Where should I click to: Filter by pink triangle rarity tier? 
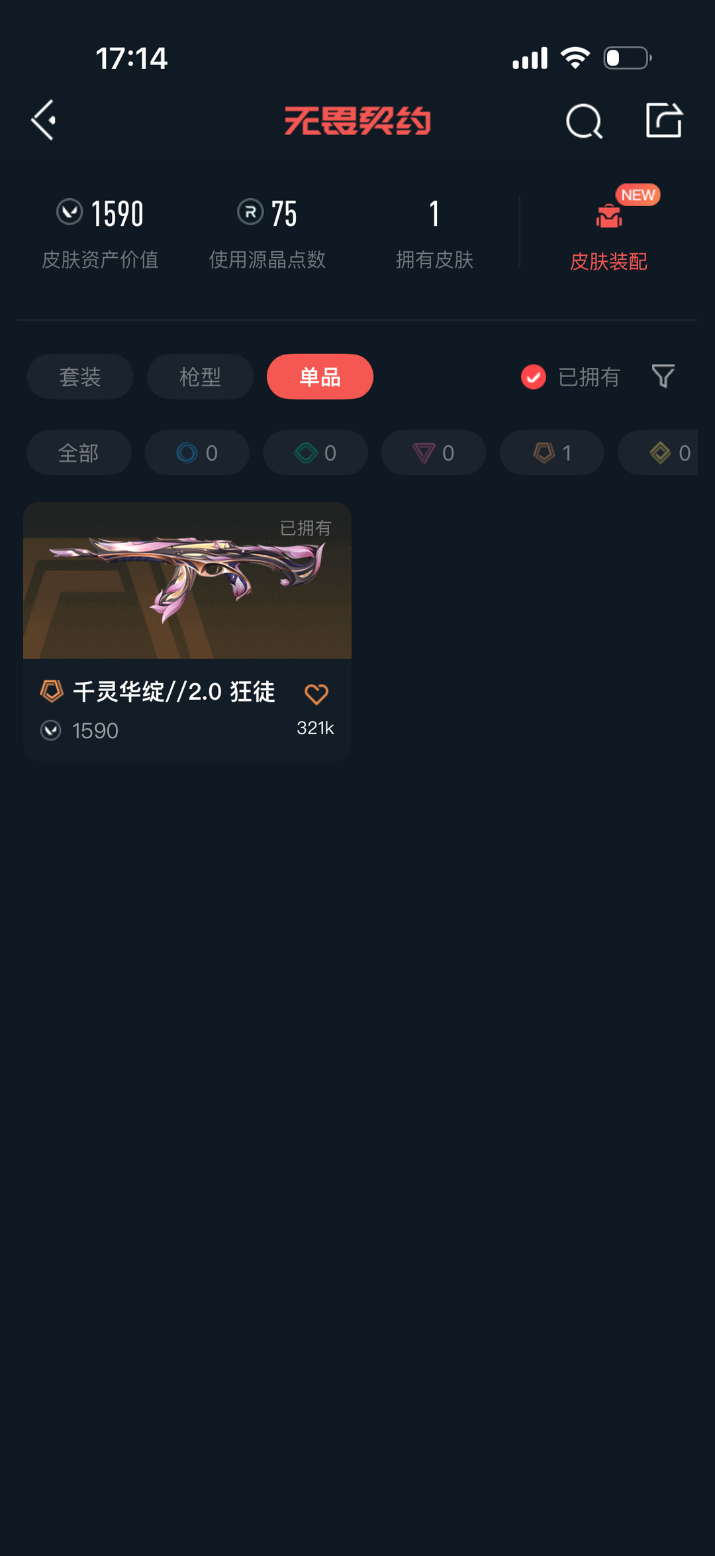point(434,453)
